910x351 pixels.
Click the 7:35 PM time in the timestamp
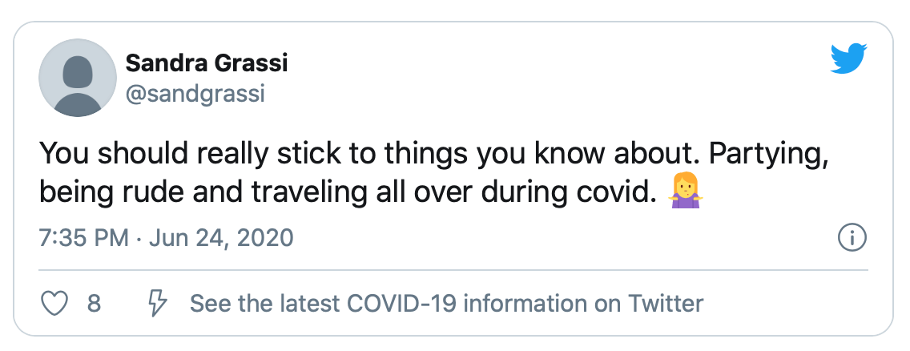[x=83, y=238]
